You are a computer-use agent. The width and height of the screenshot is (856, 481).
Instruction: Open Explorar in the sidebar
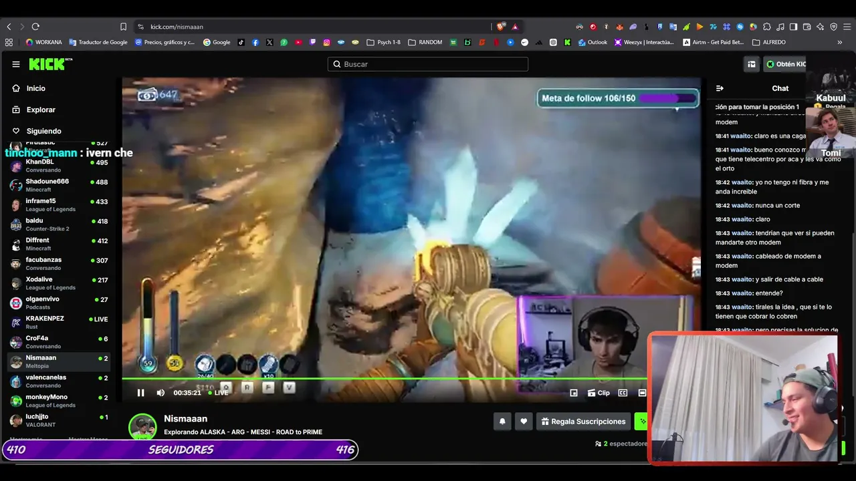33,110
